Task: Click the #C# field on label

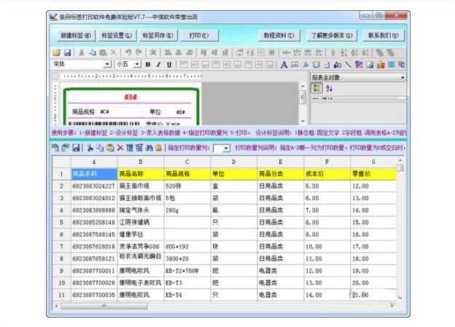Action: click(x=120, y=111)
